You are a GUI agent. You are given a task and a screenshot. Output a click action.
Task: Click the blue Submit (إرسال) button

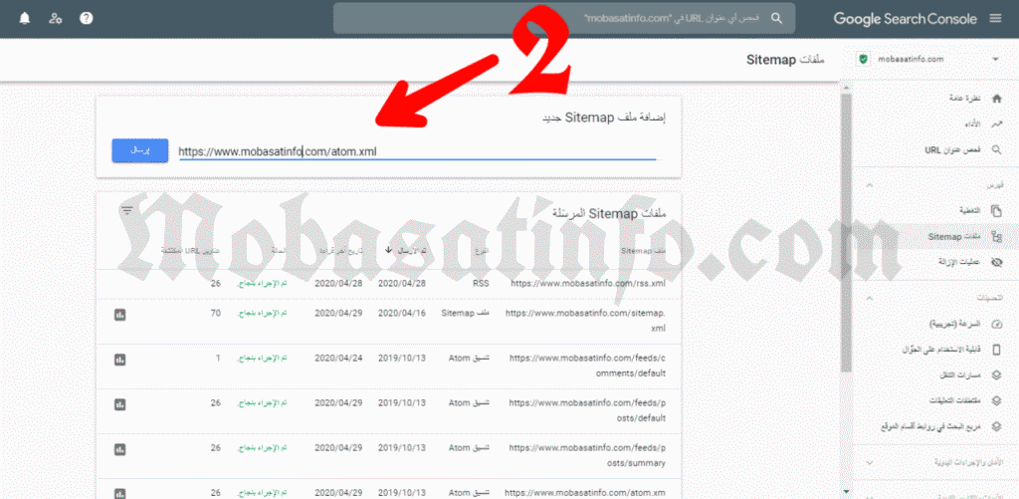[x=139, y=150]
